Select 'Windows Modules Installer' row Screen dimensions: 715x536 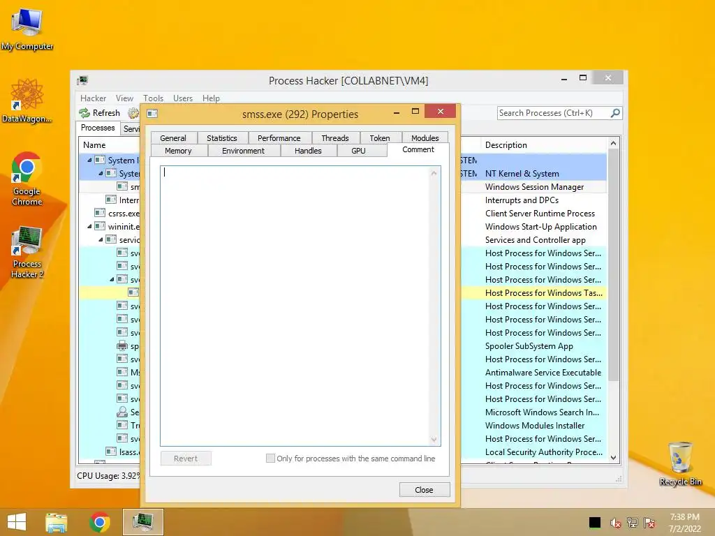(x=535, y=425)
